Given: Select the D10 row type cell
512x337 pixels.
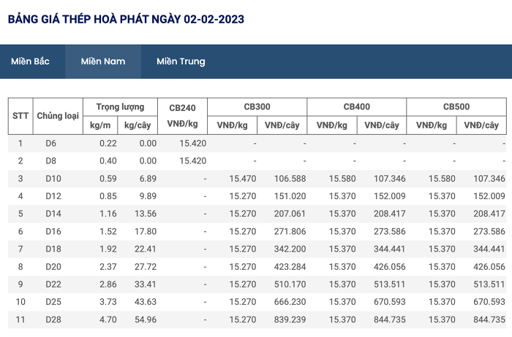Looking at the screenshot, I should tap(53, 179).
